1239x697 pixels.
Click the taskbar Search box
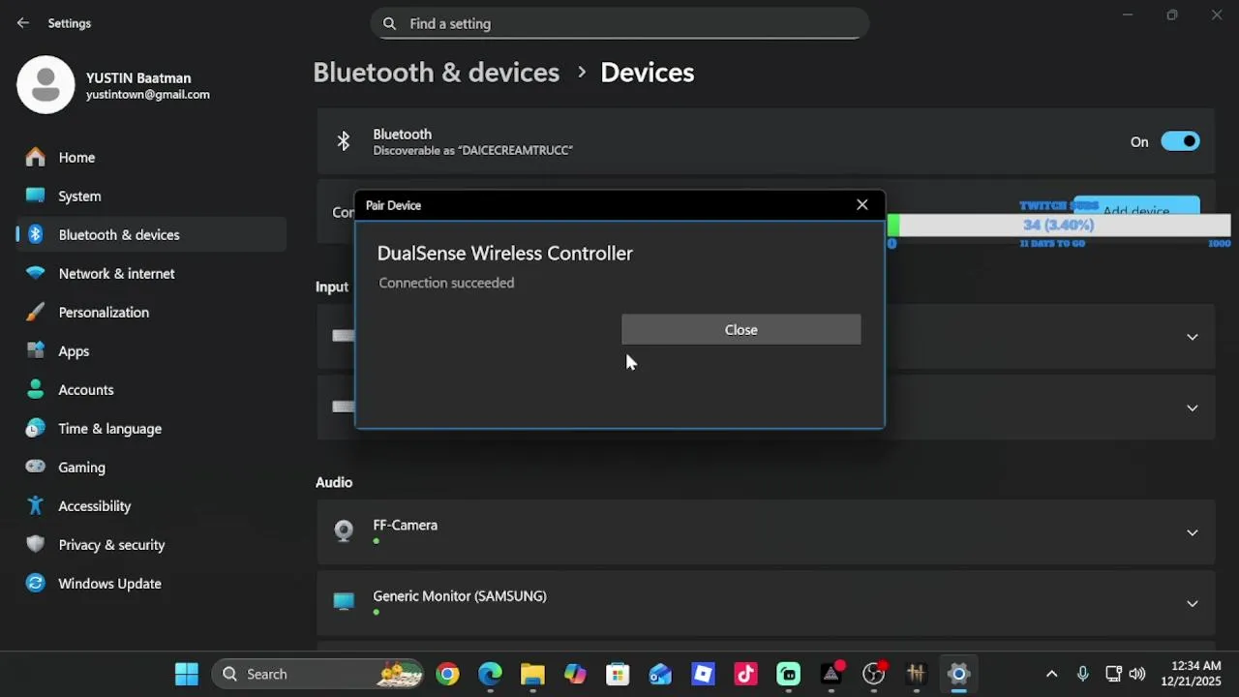[x=319, y=674]
